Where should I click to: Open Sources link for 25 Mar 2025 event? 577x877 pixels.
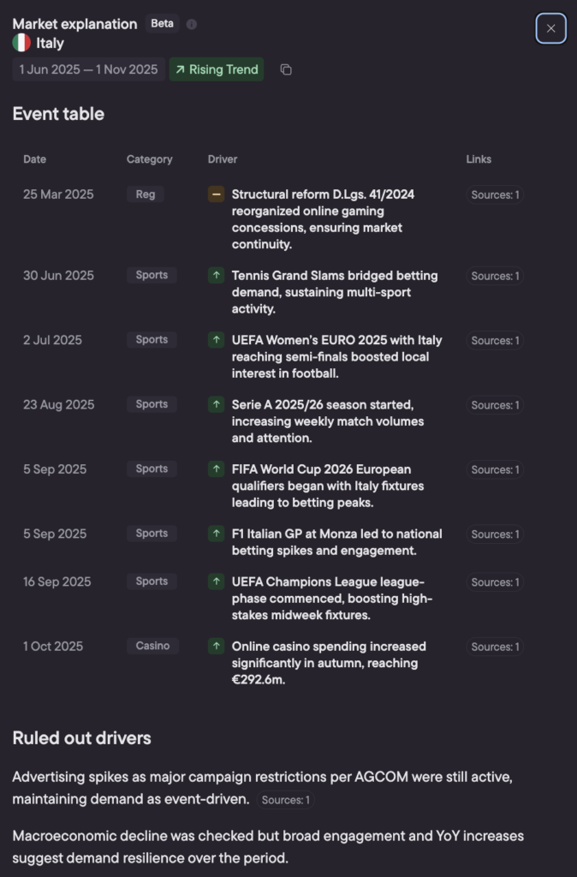(495, 194)
